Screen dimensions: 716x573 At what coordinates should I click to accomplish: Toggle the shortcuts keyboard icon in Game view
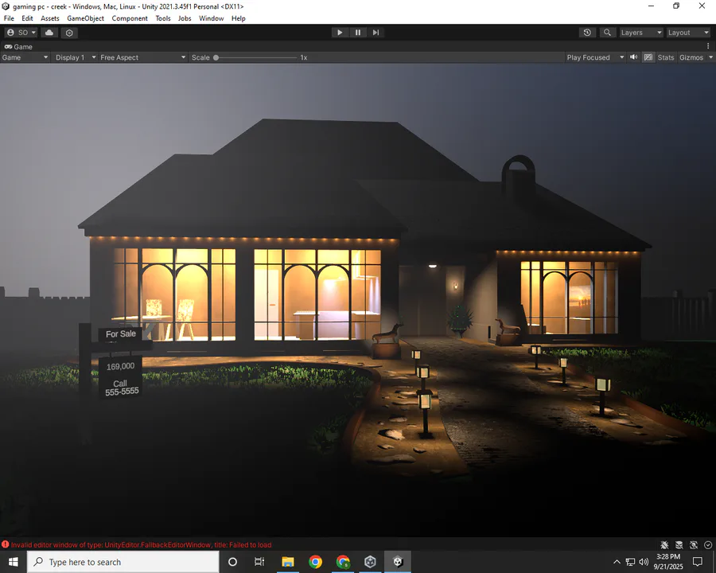648,57
